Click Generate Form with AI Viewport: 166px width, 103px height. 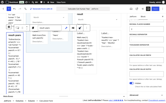41,9
